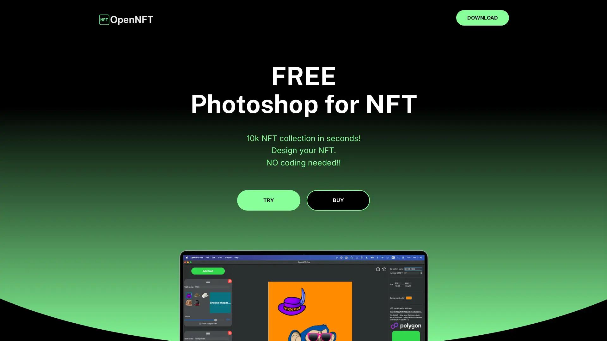Click the Choose images area in Hats panel
Viewport: 607px width, 341px height.
pyautogui.click(x=220, y=302)
